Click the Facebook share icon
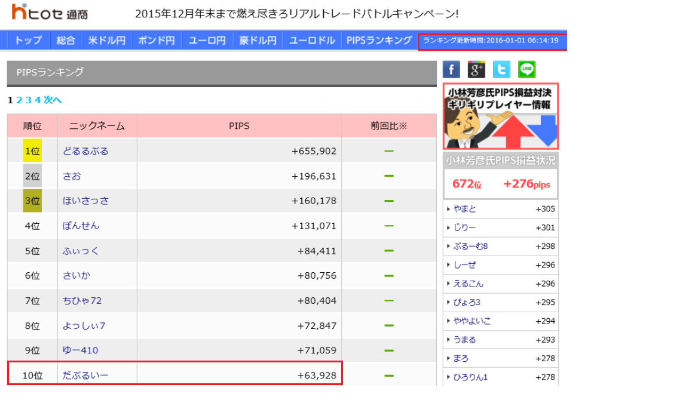 pyautogui.click(x=451, y=70)
